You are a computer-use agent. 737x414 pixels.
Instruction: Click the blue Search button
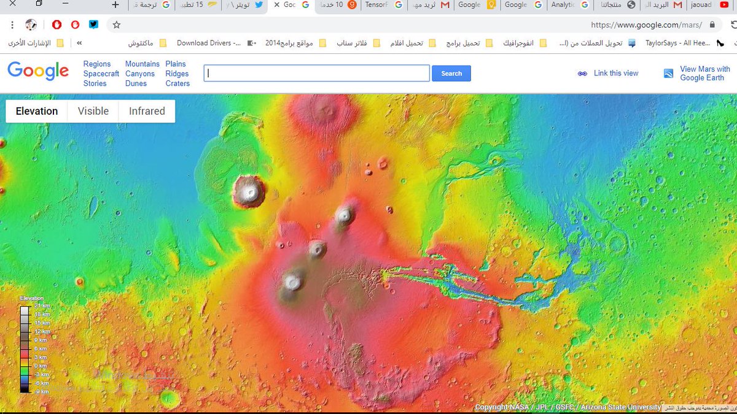pos(451,74)
